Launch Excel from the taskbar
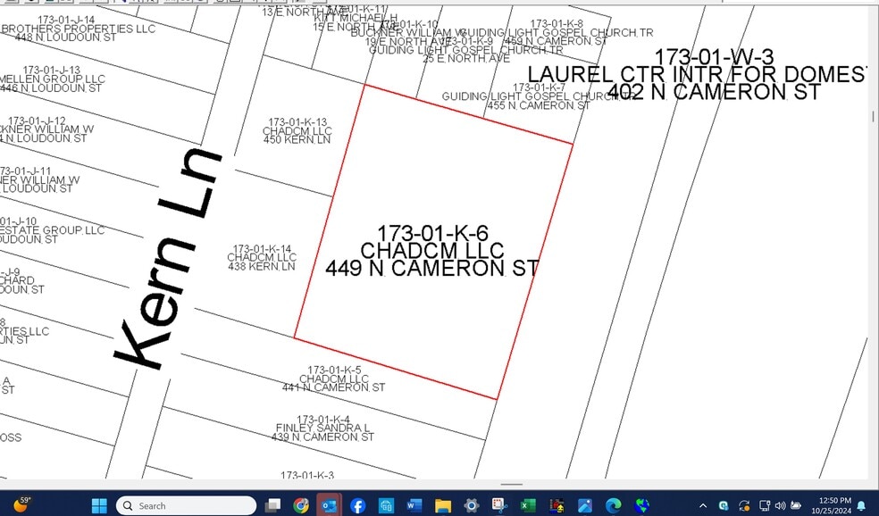This screenshot has width=879, height=516. tap(528, 505)
